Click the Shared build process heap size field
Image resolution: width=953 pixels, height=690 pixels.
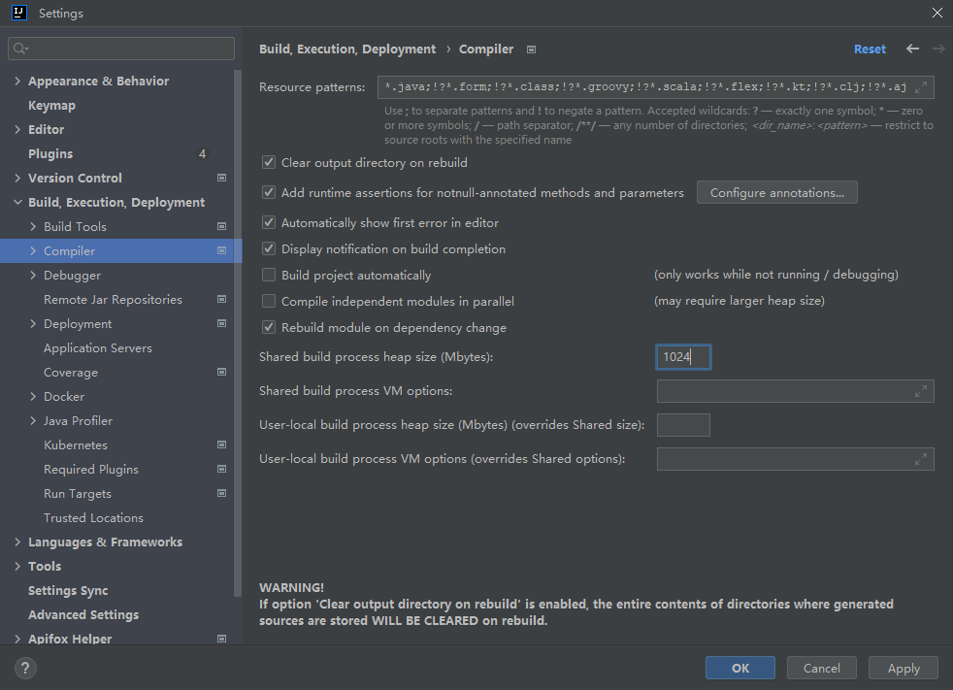pyautogui.click(x=683, y=357)
